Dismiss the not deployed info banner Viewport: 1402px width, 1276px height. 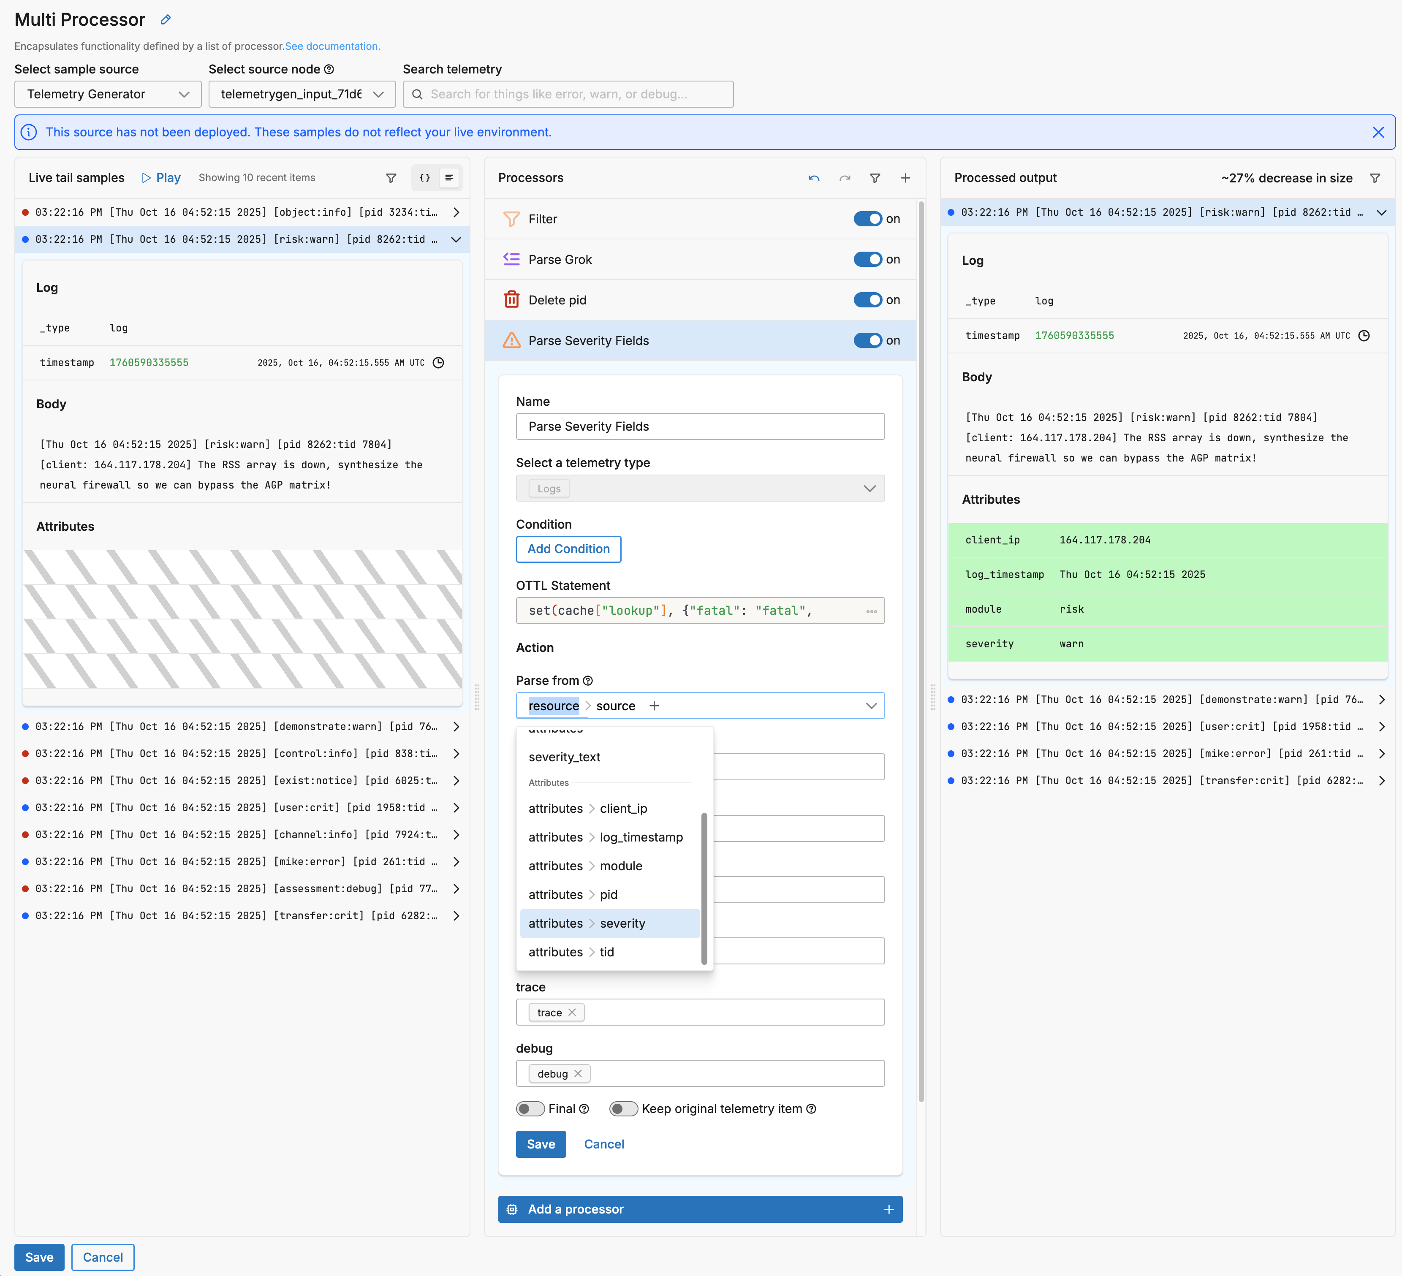tap(1378, 132)
